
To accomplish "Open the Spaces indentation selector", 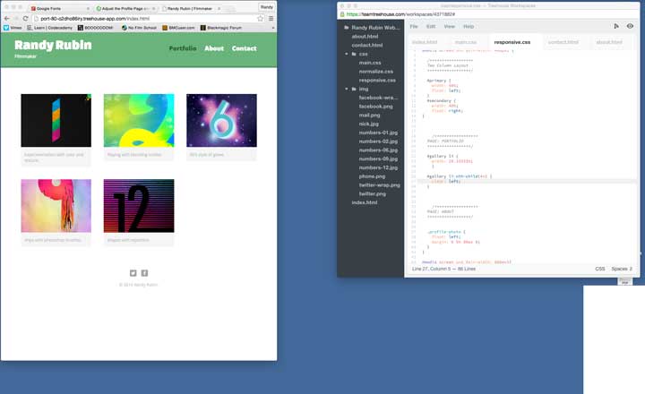I will coord(623,269).
